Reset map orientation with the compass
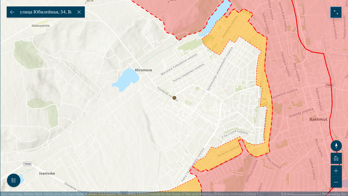Viewport: 348px width, 196px height. pos(336,146)
